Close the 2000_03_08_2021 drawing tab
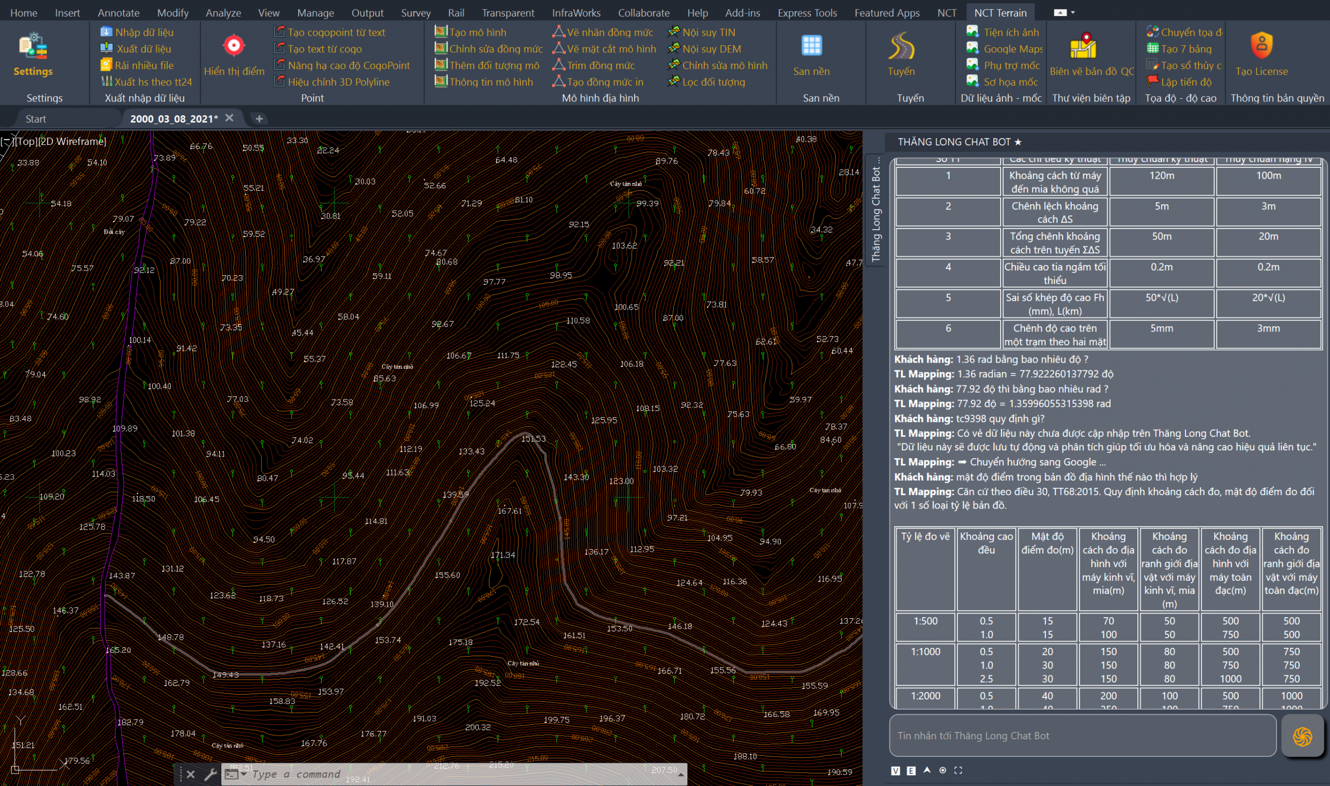The height and width of the screenshot is (786, 1330). pos(229,118)
